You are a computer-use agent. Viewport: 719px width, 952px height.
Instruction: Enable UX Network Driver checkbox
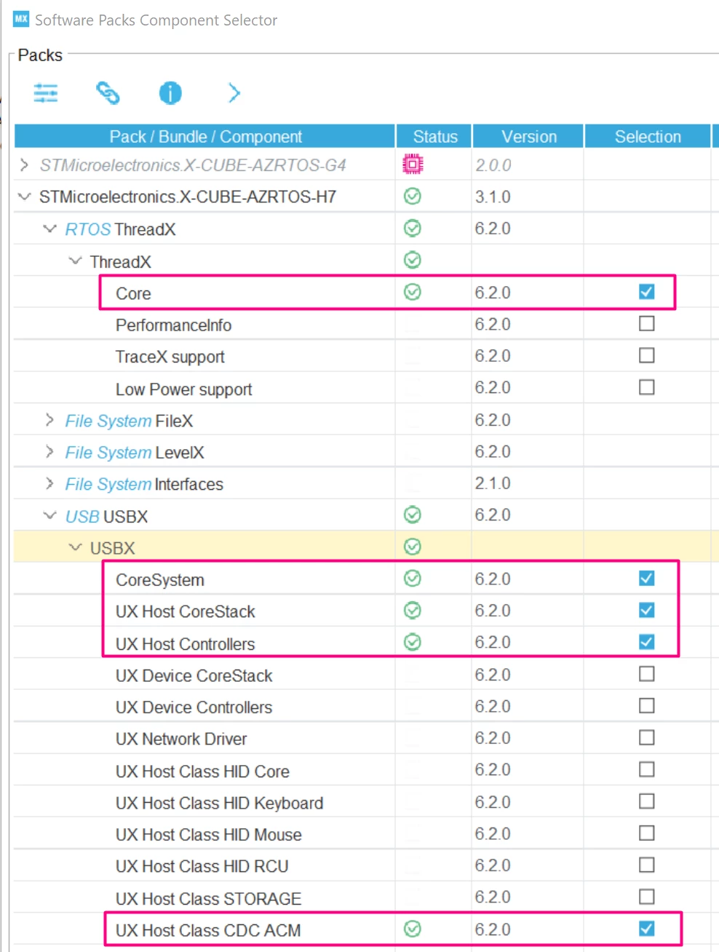click(646, 738)
